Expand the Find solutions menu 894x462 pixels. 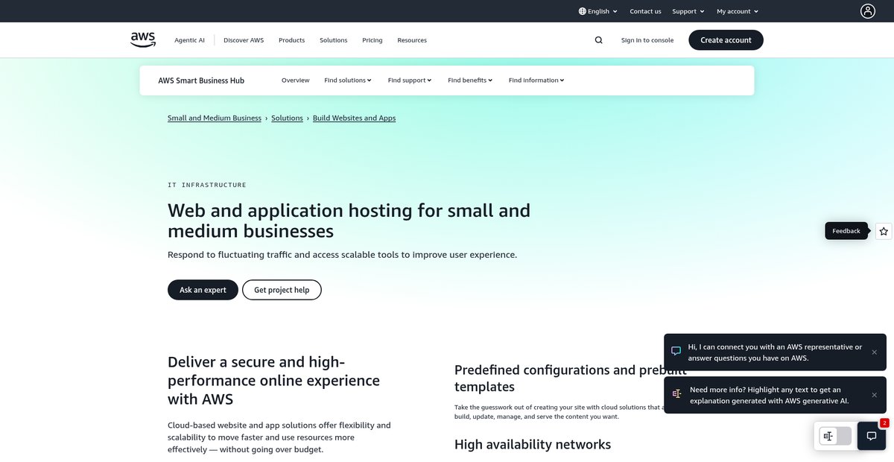pyautogui.click(x=348, y=80)
